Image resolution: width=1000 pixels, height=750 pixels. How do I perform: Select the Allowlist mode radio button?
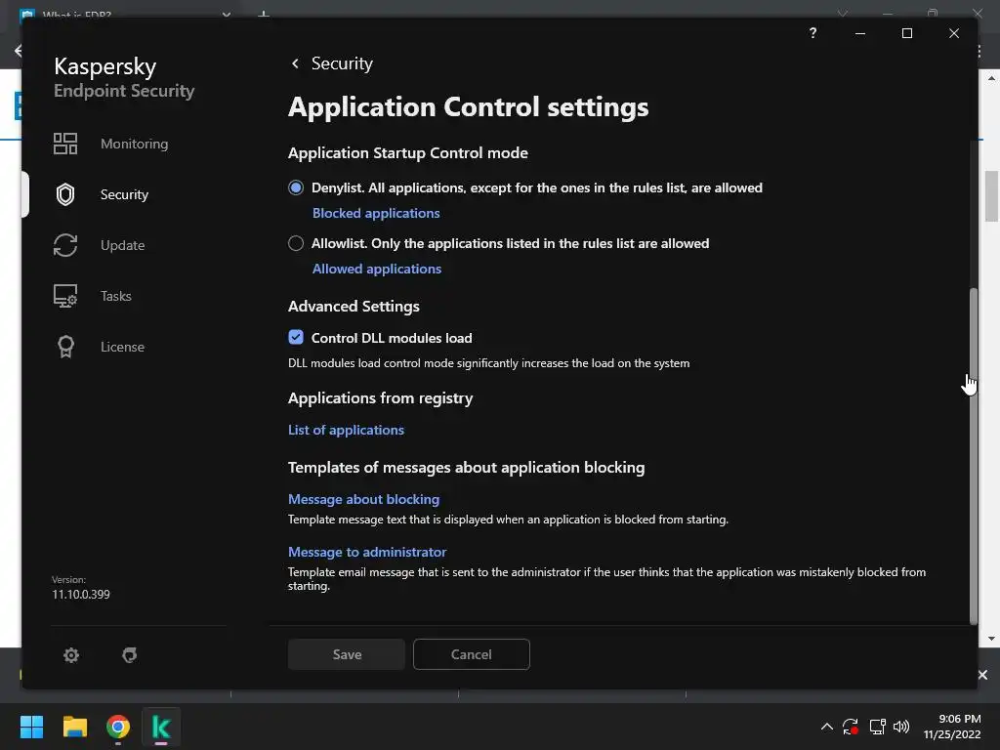coord(296,243)
